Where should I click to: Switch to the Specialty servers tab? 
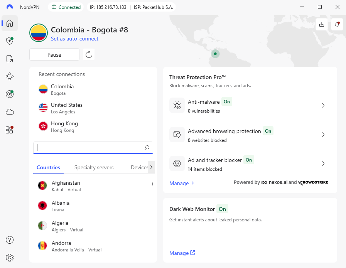pos(94,167)
